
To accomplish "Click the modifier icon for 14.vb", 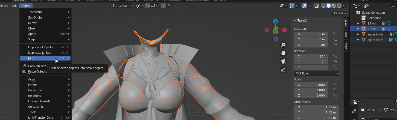I will point(384,23).
